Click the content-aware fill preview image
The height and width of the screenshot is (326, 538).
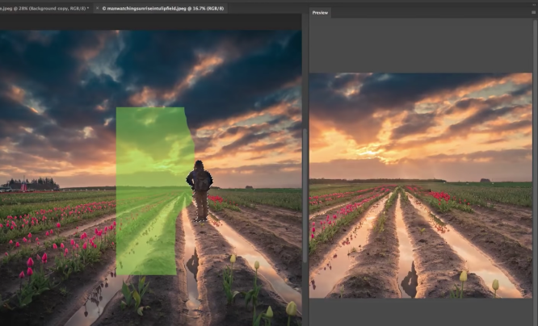coord(421,185)
